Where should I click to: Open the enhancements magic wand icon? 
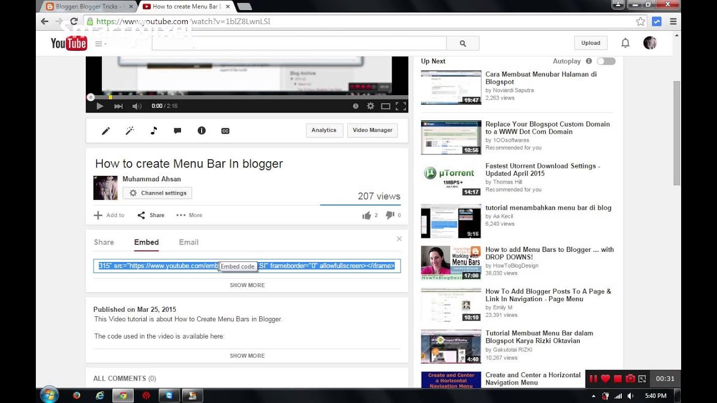point(129,130)
